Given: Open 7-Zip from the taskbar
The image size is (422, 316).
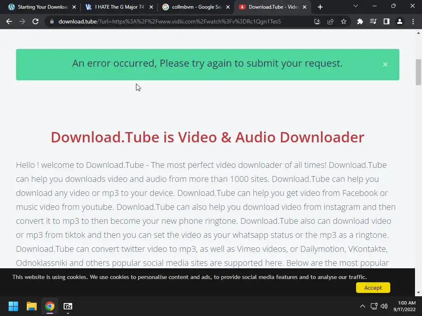Looking at the screenshot, I should pos(68,306).
